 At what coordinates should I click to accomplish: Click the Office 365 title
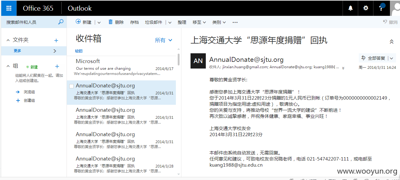38,8
